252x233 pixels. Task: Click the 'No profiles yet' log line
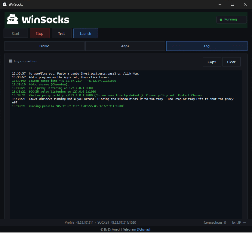(x=76, y=73)
